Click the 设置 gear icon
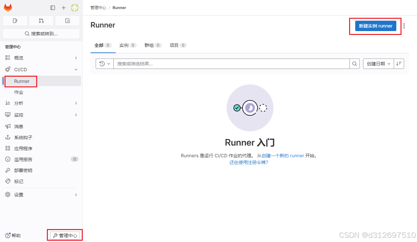Image resolution: width=417 pixels, height=242 pixels. click(8, 195)
